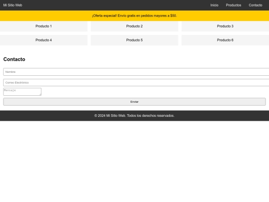The image size is (269, 202).
Task: Go to the Productos navigation link
Action: [234, 5]
